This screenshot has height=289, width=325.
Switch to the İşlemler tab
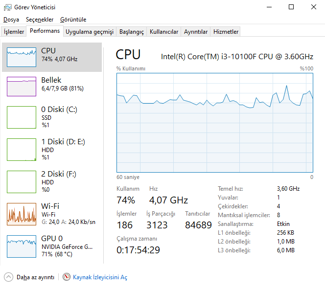[14, 32]
